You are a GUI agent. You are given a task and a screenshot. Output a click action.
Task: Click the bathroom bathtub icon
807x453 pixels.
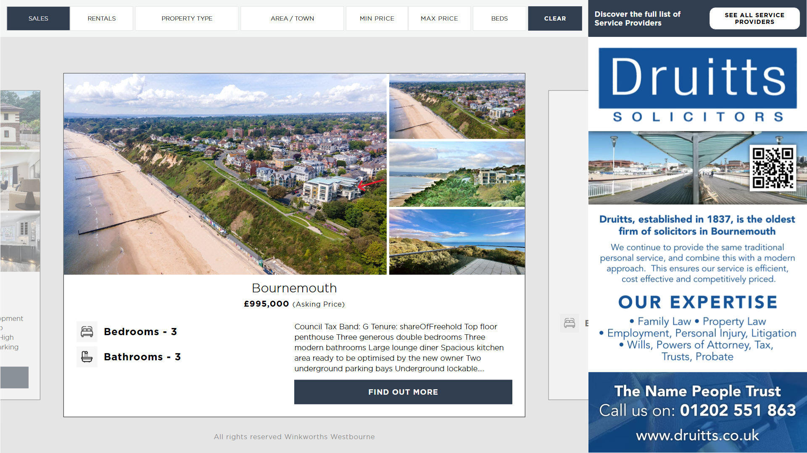pos(87,357)
